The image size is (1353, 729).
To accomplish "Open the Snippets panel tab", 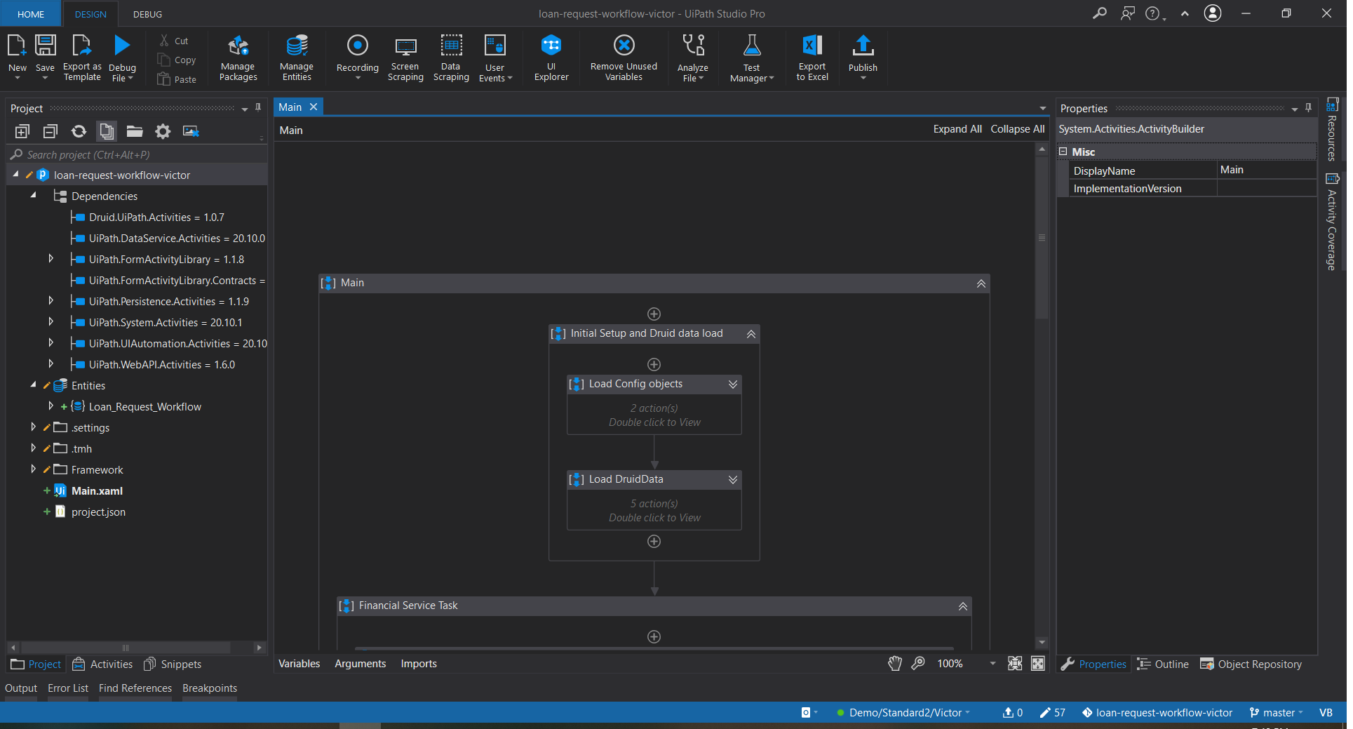I will pyautogui.click(x=173, y=664).
